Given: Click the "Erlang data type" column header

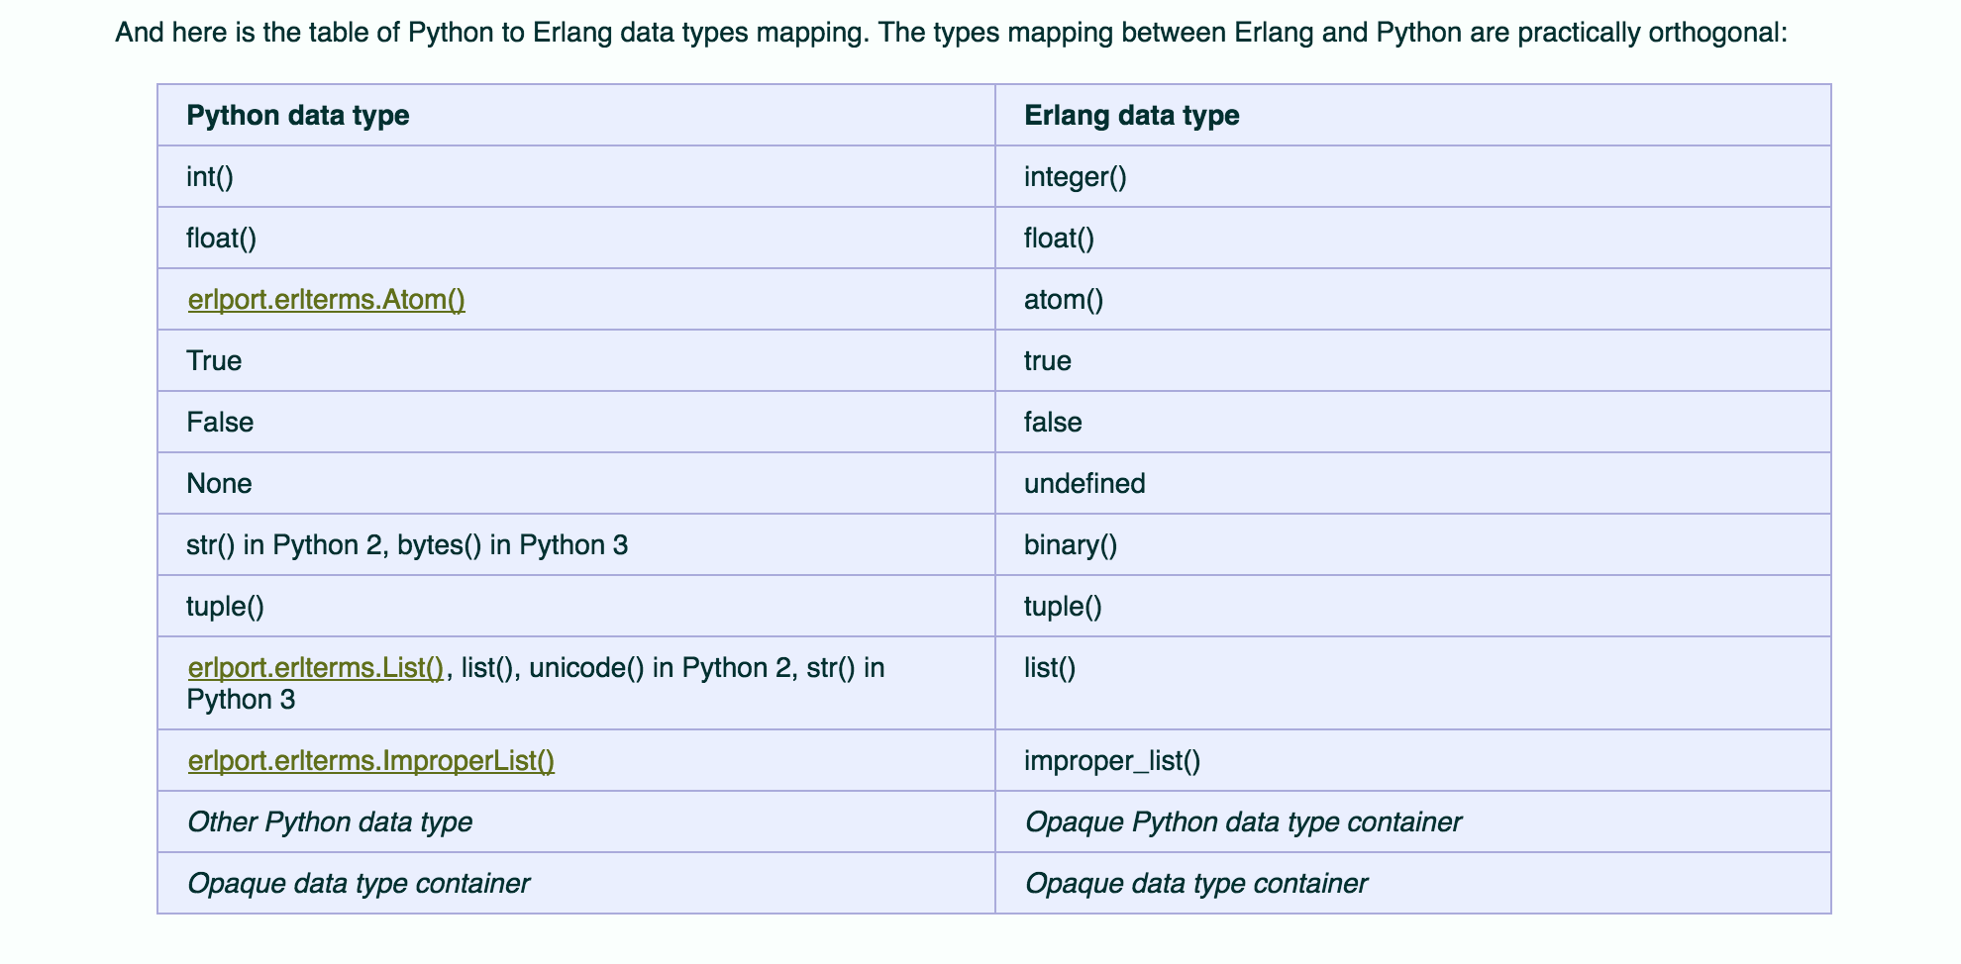Looking at the screenshot, I should 1131,116.
